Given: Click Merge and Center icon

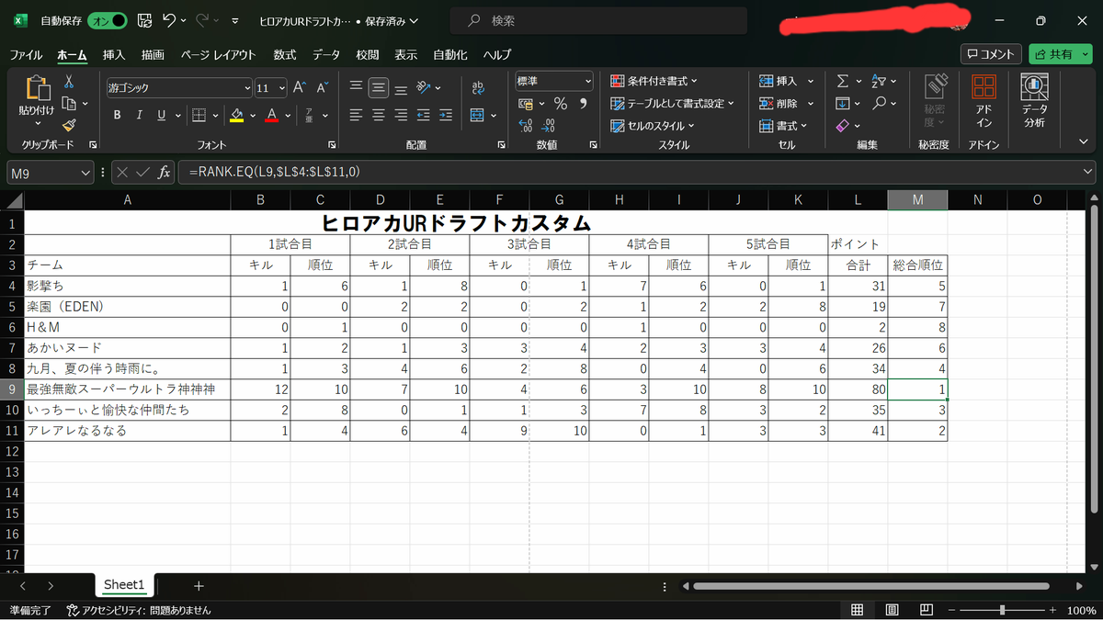Looking at the screenshot, I should [x=477, y=115].
